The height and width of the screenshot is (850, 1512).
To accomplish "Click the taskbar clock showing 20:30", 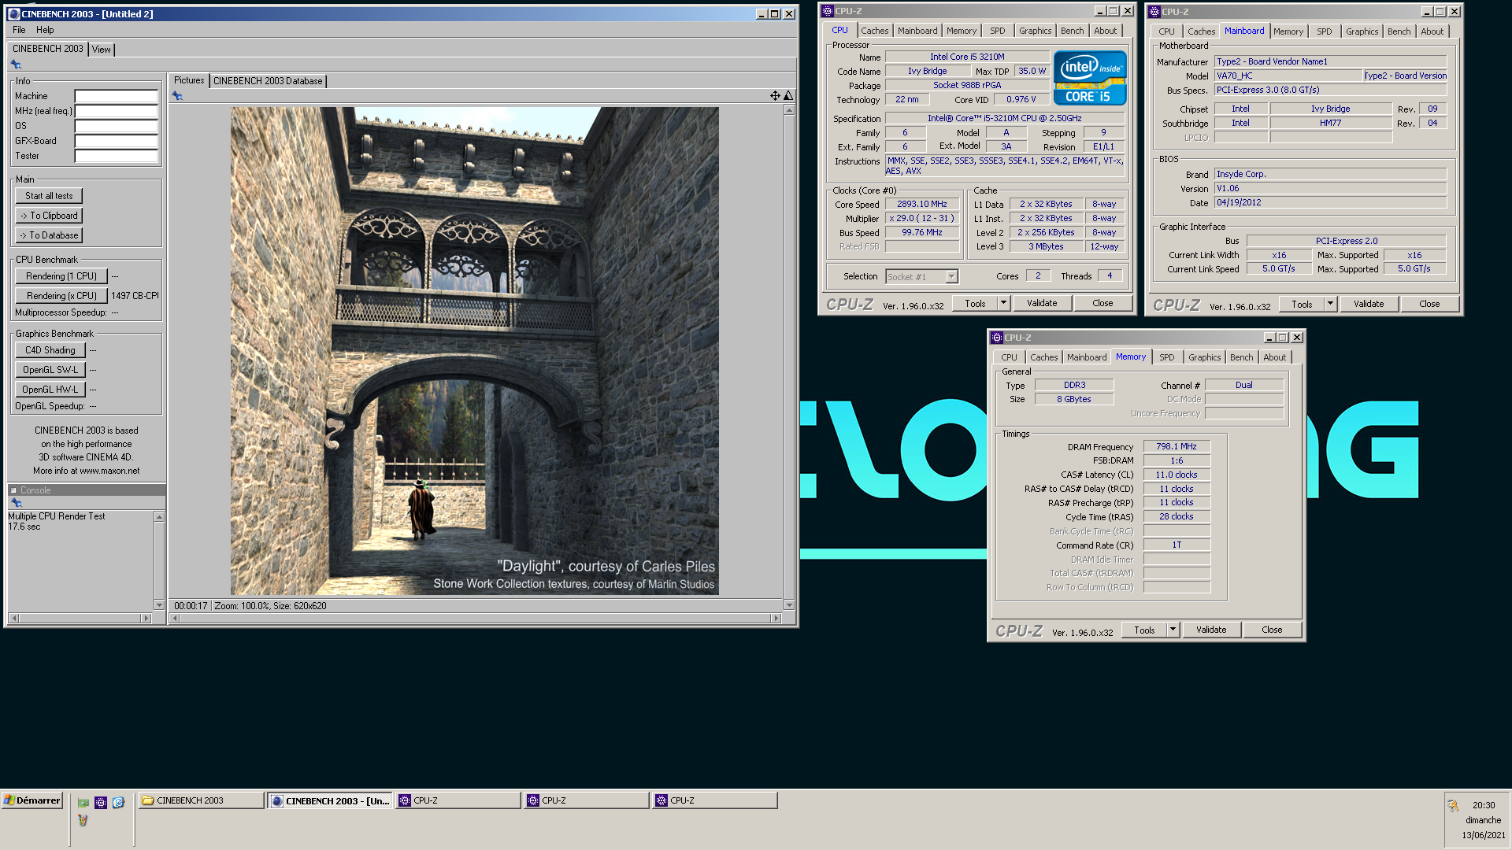I will [x=1484, y=805].
